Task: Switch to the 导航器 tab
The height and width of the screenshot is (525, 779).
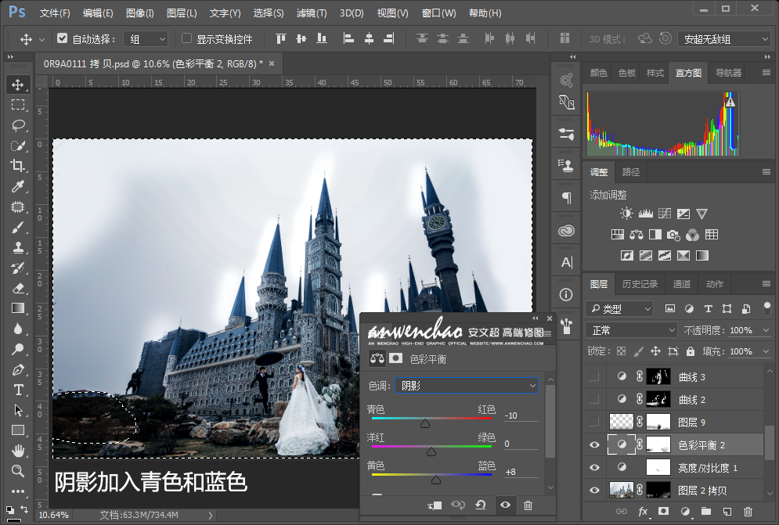Action: coord(728,73)
